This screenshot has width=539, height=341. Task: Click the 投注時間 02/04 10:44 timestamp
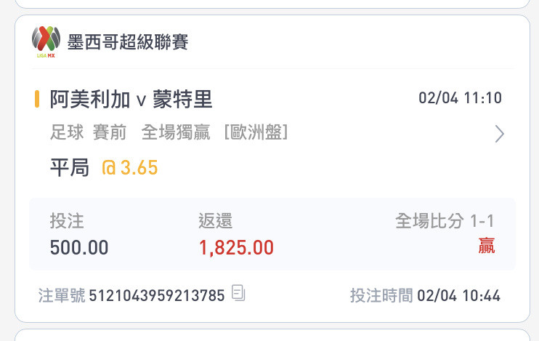pos(425,296)
